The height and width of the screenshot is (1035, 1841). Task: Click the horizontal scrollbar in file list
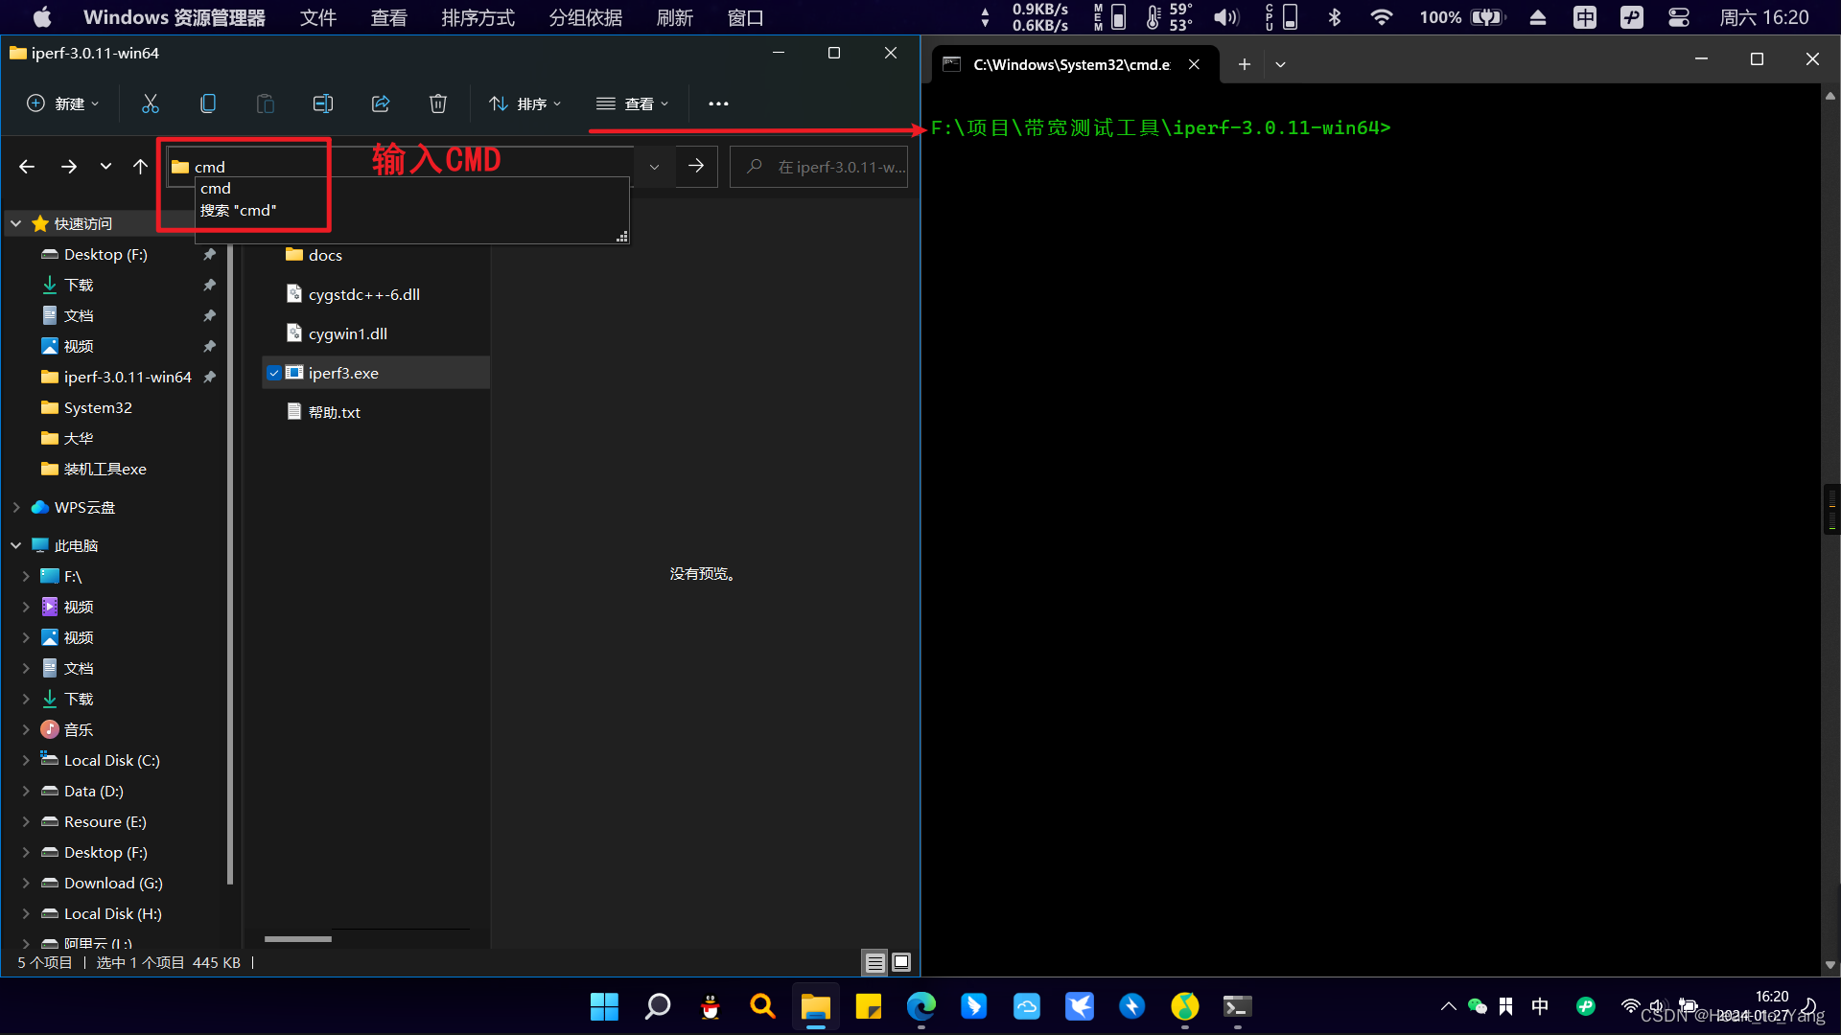(298, 939)
